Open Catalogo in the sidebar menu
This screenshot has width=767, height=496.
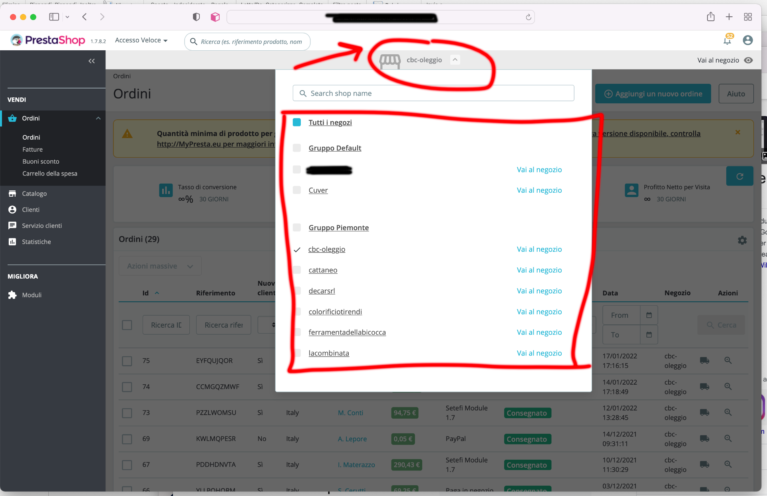(34, 194)
